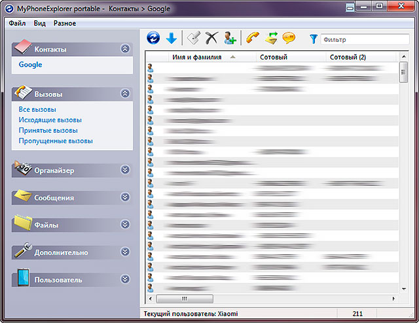Image resolution: width=419 pixels, height=323 pixels.
Task: Expand the Файлы panel chevron
Action: (x=125, y=224)
